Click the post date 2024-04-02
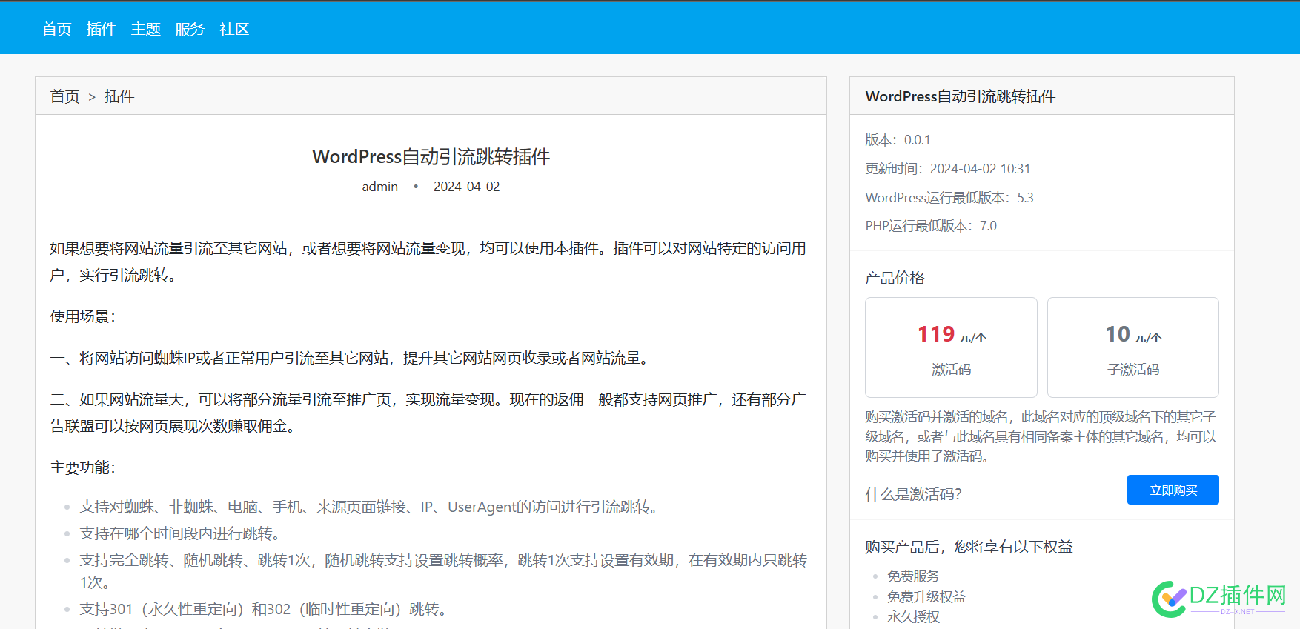1300x629 pixels. tap(466, 187)
